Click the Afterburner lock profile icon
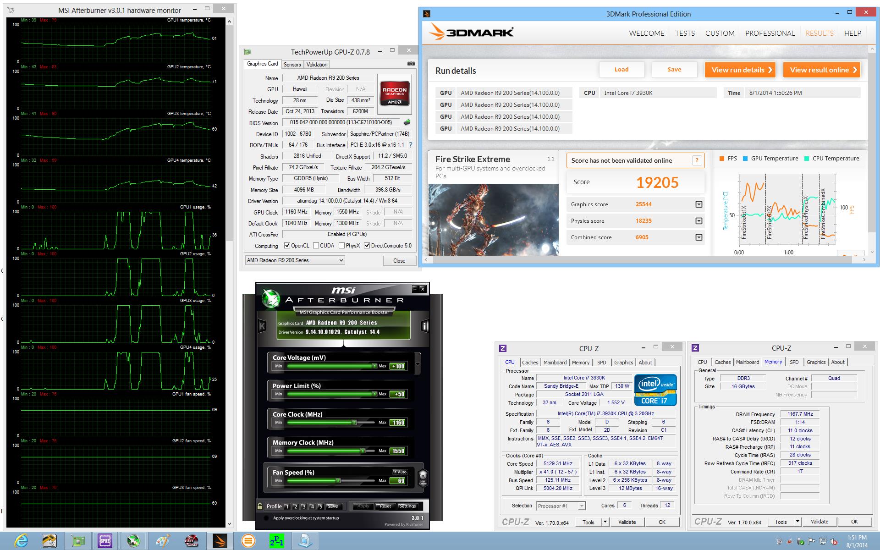 (x=260, y=506)
